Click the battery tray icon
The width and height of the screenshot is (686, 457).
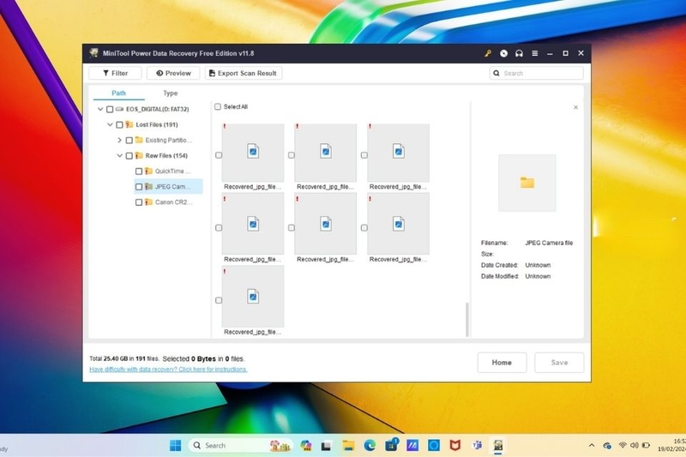click(646, 446)
